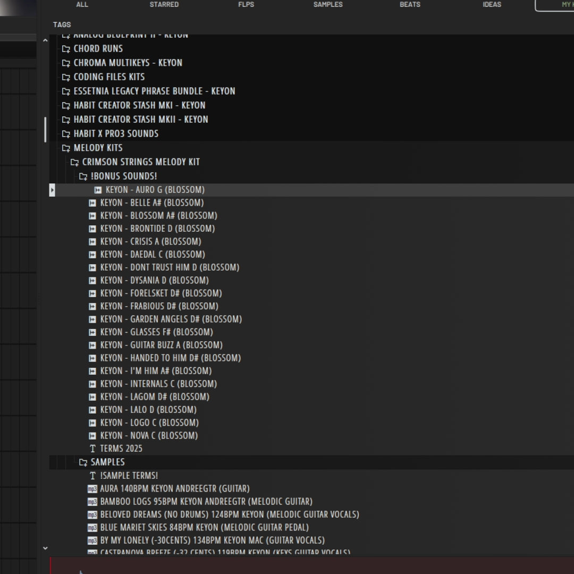Collapse the CRIMSON STRINGS MELODY KIT folder
Screen dimensions: 574x574
(74, 162)
